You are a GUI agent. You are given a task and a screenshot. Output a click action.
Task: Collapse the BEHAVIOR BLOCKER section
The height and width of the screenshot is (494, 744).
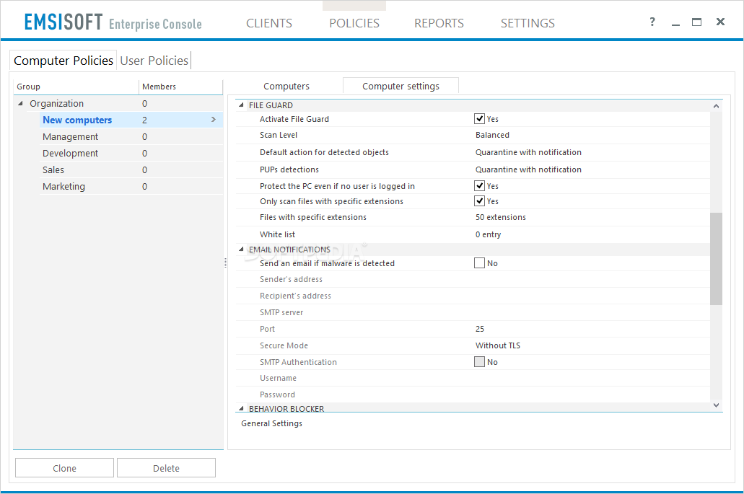[241, 408]
